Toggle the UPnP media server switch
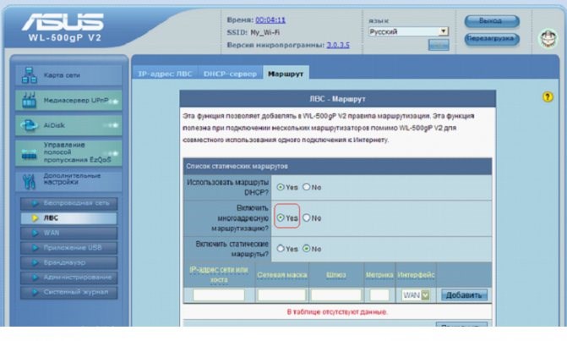Image resolution: width=567 pixels, height=341 pixels. (113, 102)
